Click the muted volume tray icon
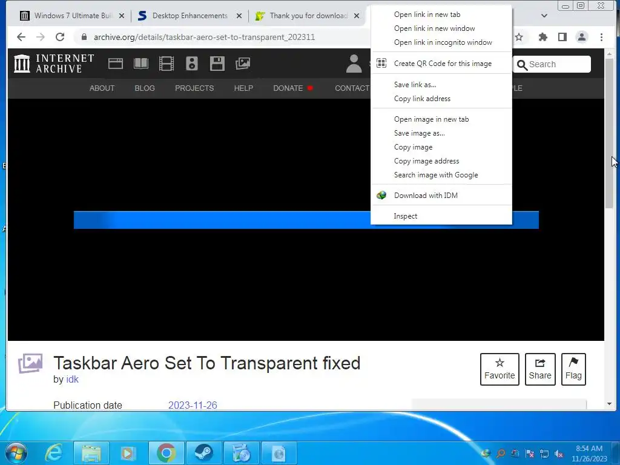The image size is (620, 465). pyautogui.click(x=559, y=454)
